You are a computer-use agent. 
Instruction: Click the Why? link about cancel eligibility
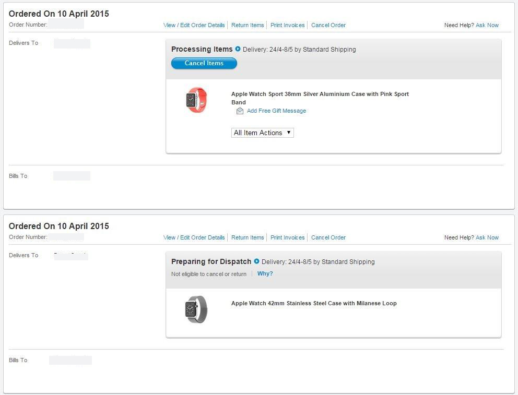(x=265, y=274)
